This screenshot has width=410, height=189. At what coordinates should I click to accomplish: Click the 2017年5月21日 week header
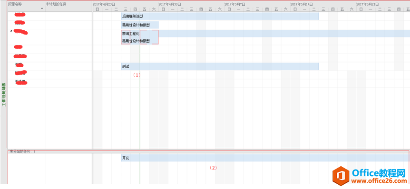click(367, 4)
